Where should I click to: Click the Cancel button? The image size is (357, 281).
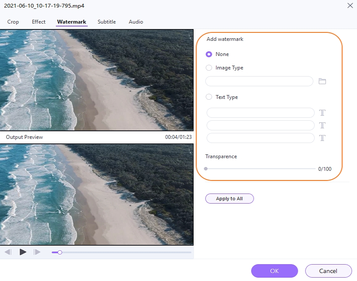[x=328, y=271]
